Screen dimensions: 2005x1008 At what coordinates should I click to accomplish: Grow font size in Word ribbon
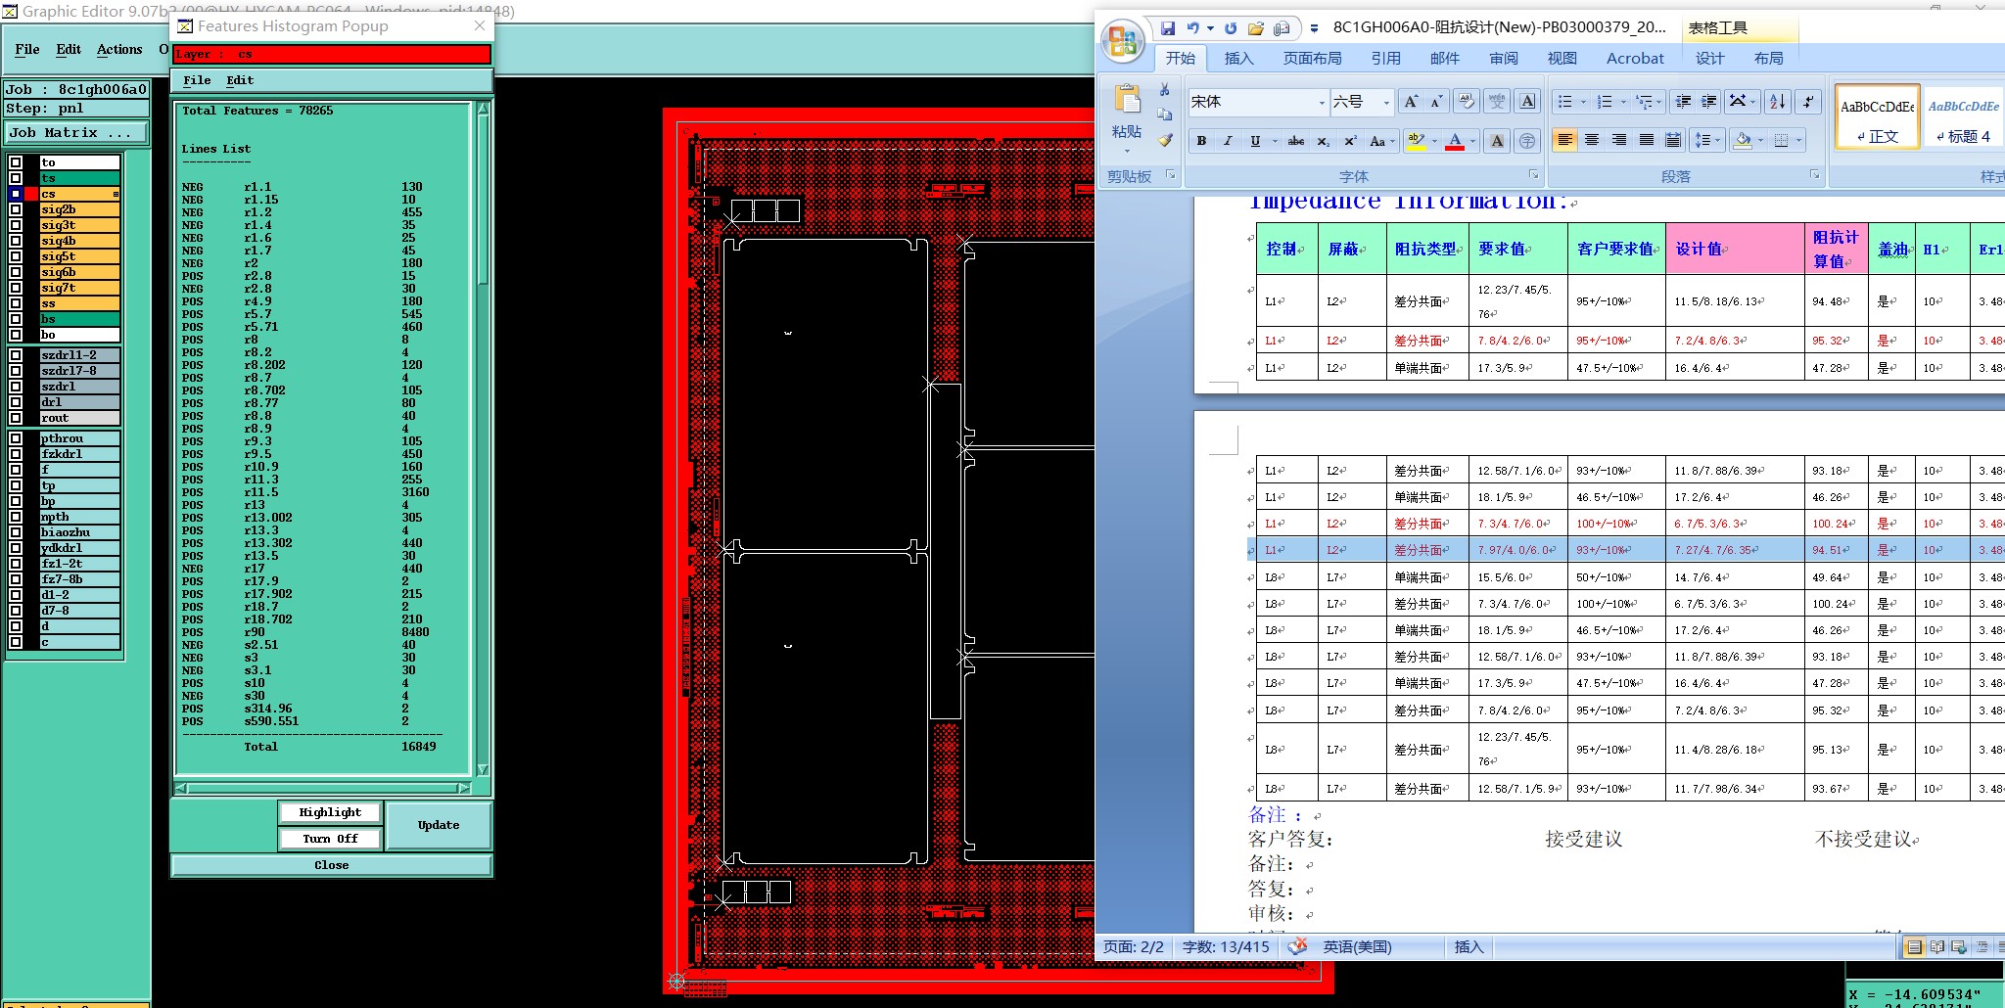1411,102
